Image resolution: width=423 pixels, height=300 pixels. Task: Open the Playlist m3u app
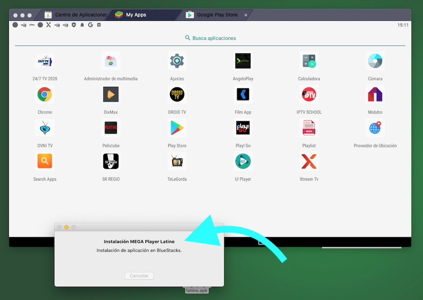[x=309, y=128]
